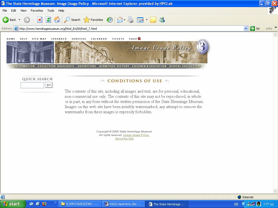Open the Windows start button
The height and width of the screenshot is (208, 278).
(12, 204)
